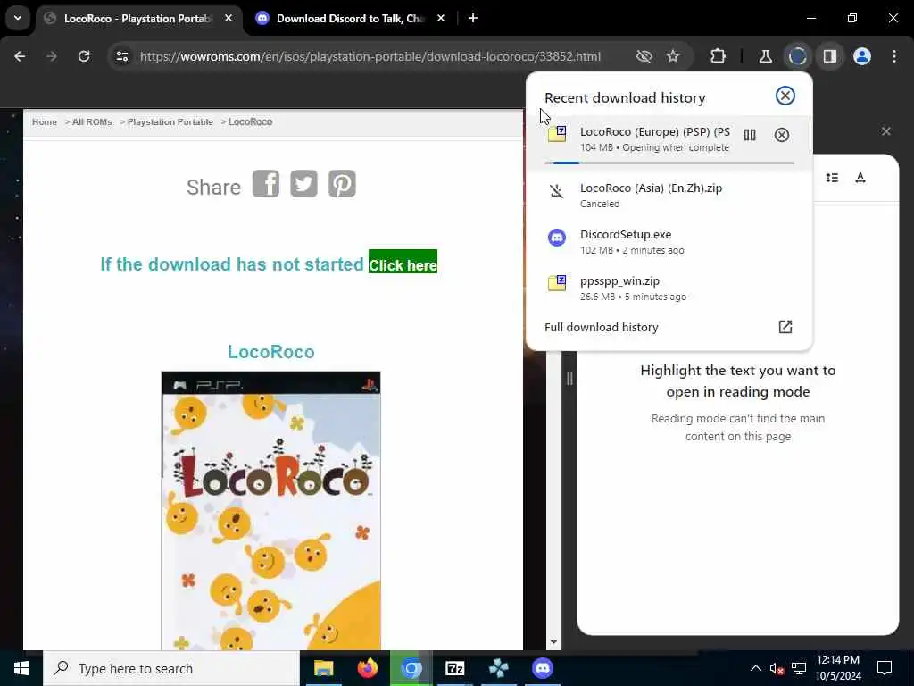
Task: Close the Download Discord tab
Action: click(441, 18)
